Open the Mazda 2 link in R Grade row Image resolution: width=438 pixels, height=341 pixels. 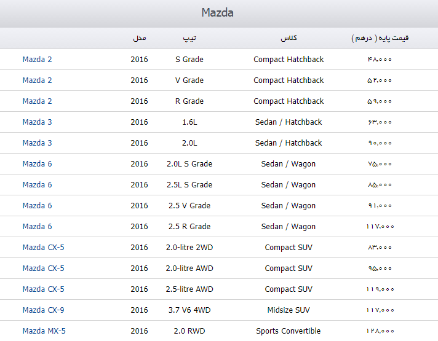click(x=37, y=101)
